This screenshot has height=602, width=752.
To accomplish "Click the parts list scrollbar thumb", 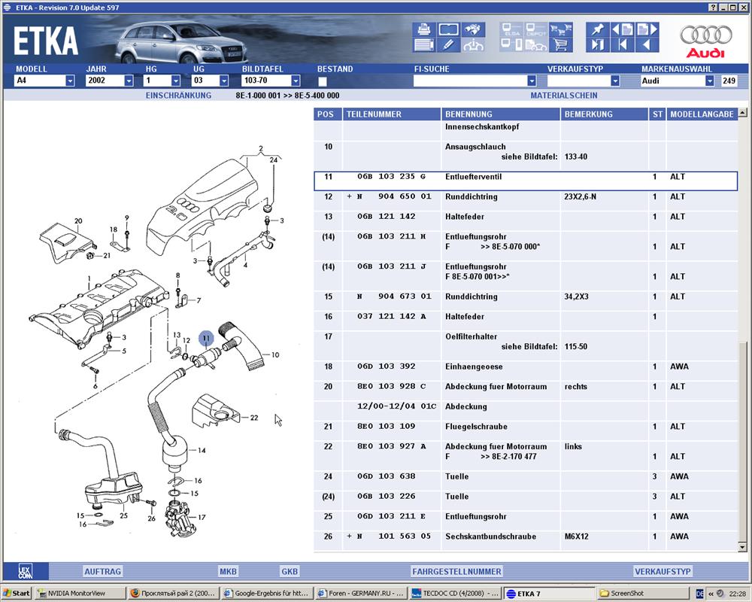I will (743, 442).
